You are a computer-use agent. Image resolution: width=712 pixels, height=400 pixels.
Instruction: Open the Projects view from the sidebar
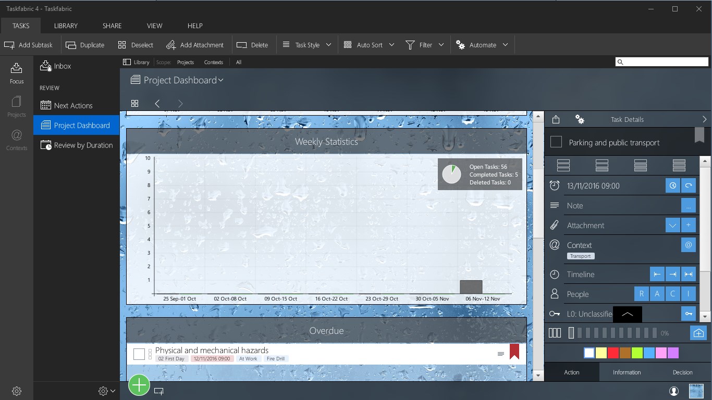pyautogui.click(x=16, y=106)
